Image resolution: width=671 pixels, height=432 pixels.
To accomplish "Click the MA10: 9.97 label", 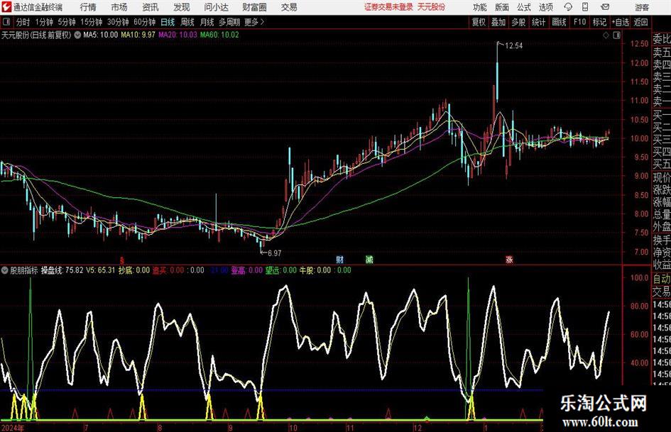I will (x=138, y=35).
